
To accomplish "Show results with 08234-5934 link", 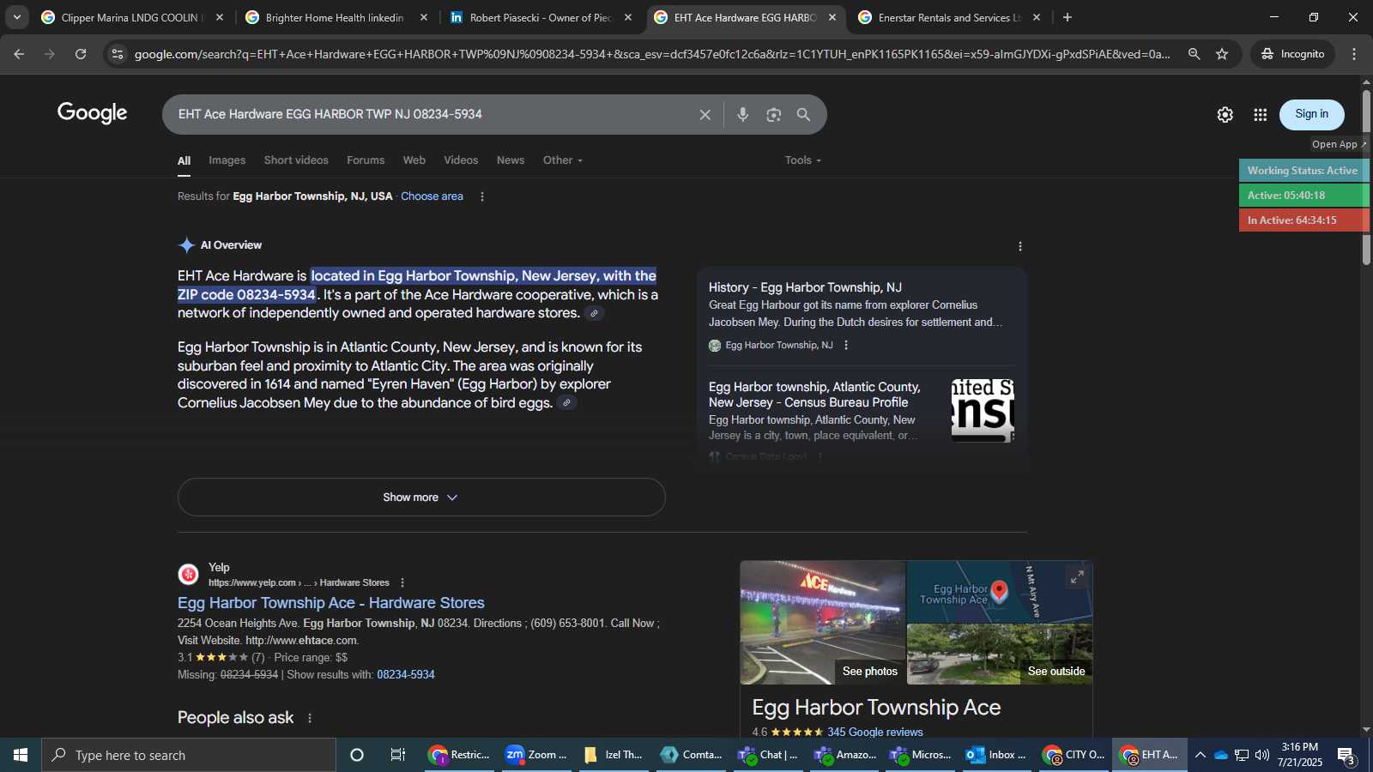I will 406,675.
